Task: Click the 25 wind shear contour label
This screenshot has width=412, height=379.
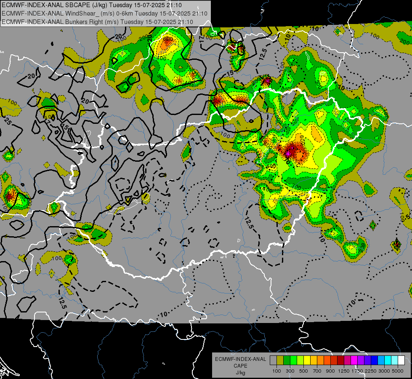Action: click(7, 122)
